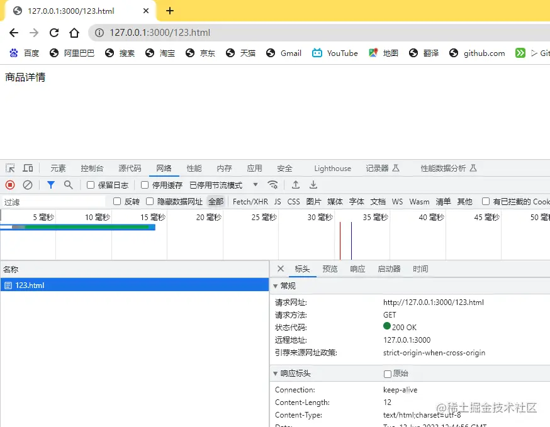Toggle the device toolbar icon in DevTools
This screenshot has height=427, width=550.
(x=28, y=169)
